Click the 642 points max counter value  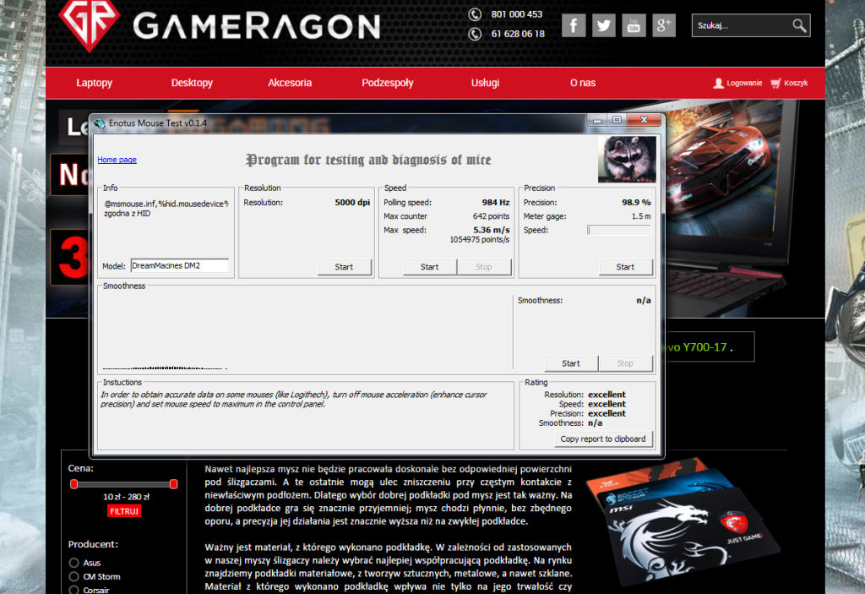(491, 216)
